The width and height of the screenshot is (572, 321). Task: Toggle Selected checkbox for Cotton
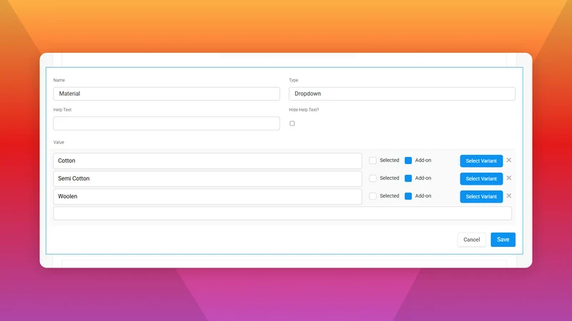pos(373,160)
